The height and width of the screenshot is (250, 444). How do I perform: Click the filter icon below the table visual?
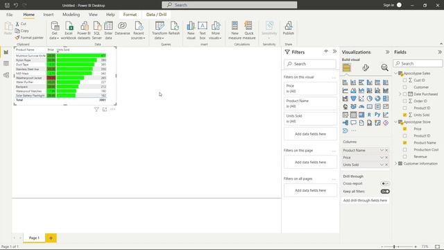(96, 110)
